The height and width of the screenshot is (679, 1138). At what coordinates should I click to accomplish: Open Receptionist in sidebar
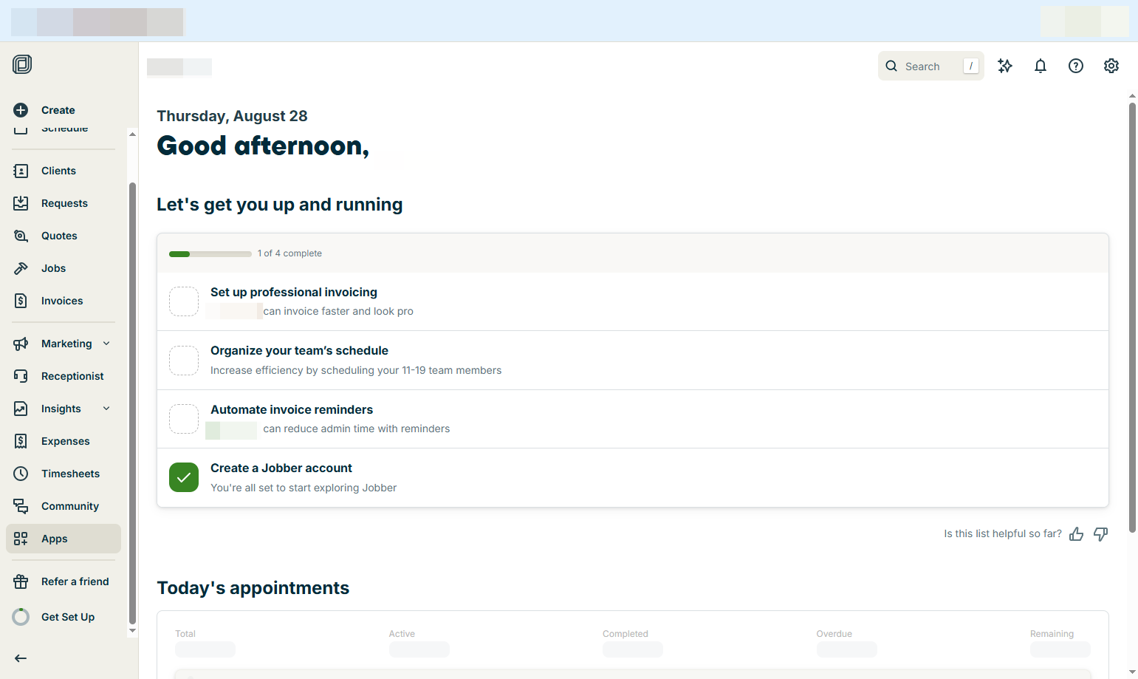click(x=64, y=376)
